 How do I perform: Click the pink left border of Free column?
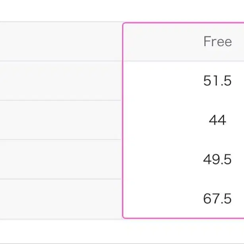point(123,119)
